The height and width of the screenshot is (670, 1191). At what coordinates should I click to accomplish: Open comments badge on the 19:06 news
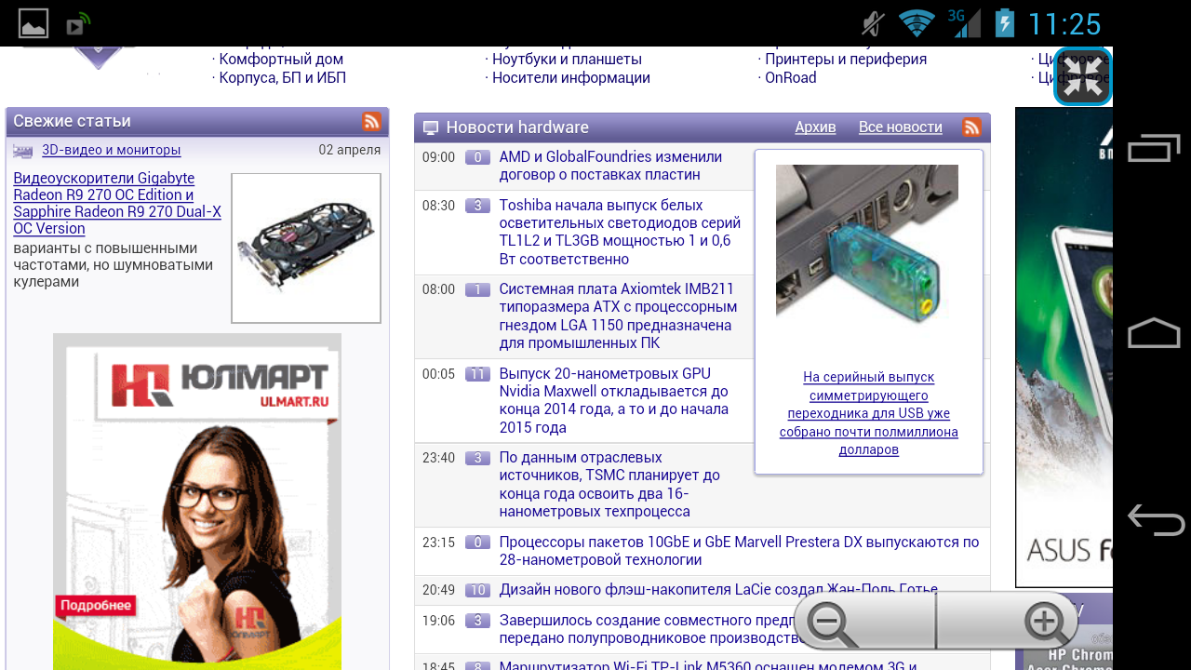pyautogui.click(x=477, y=621)
